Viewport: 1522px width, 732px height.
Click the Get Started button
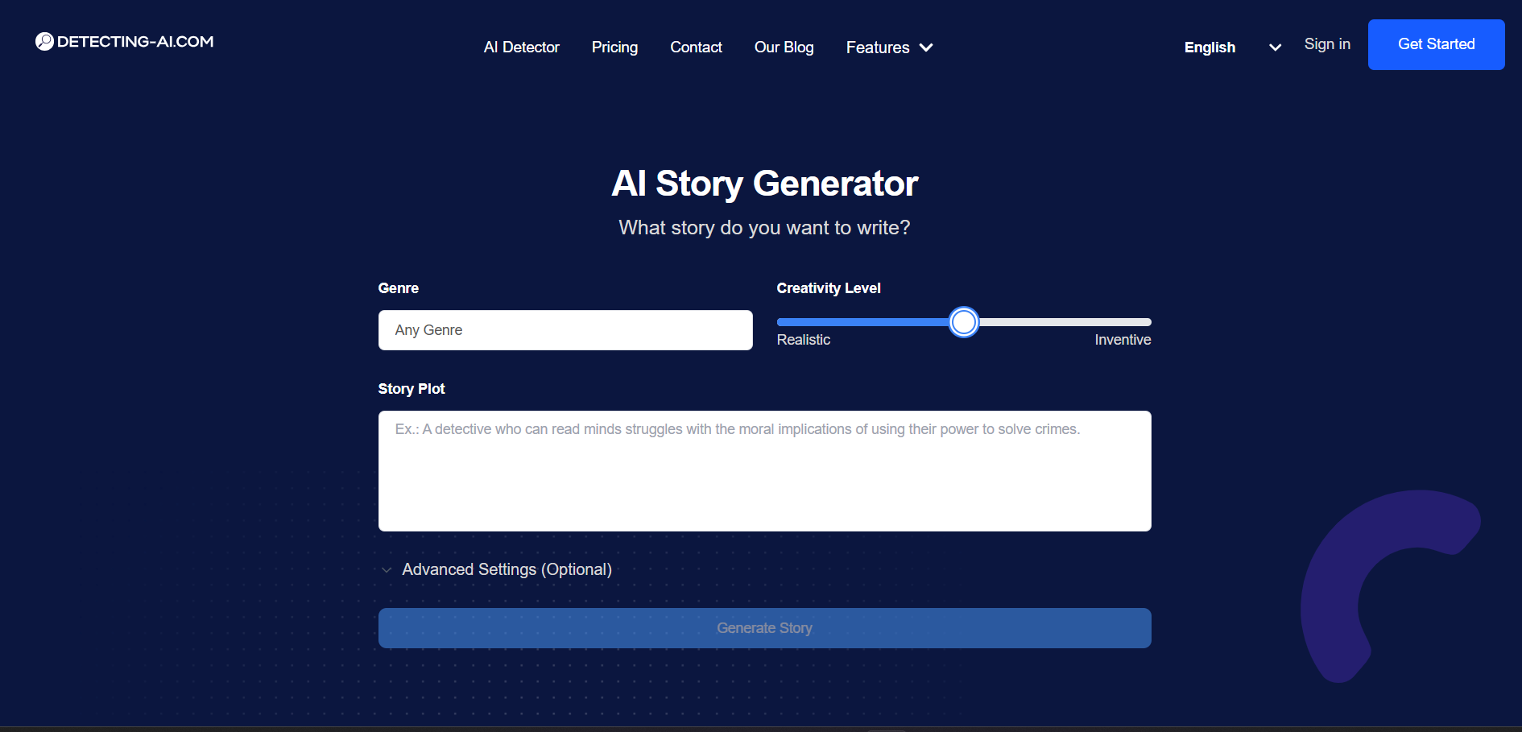(x=1436, y=44)
